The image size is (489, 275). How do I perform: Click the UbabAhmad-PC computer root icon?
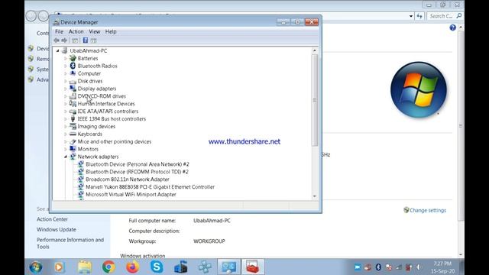point(65,50)
